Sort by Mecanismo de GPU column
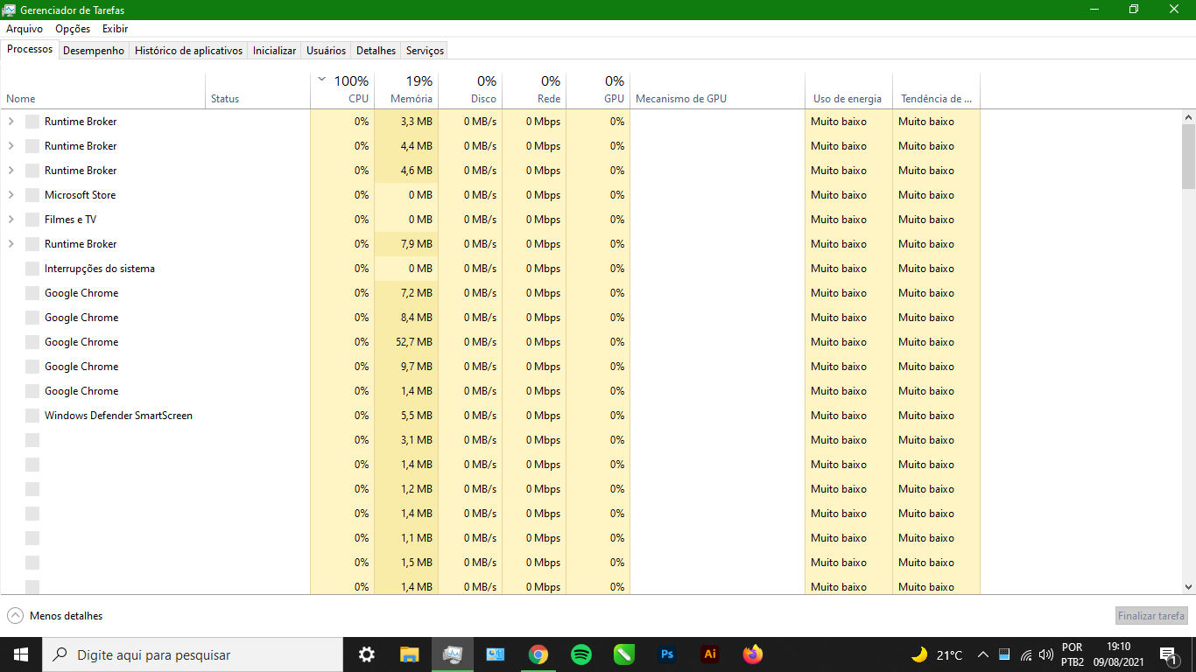 (717, 90)
